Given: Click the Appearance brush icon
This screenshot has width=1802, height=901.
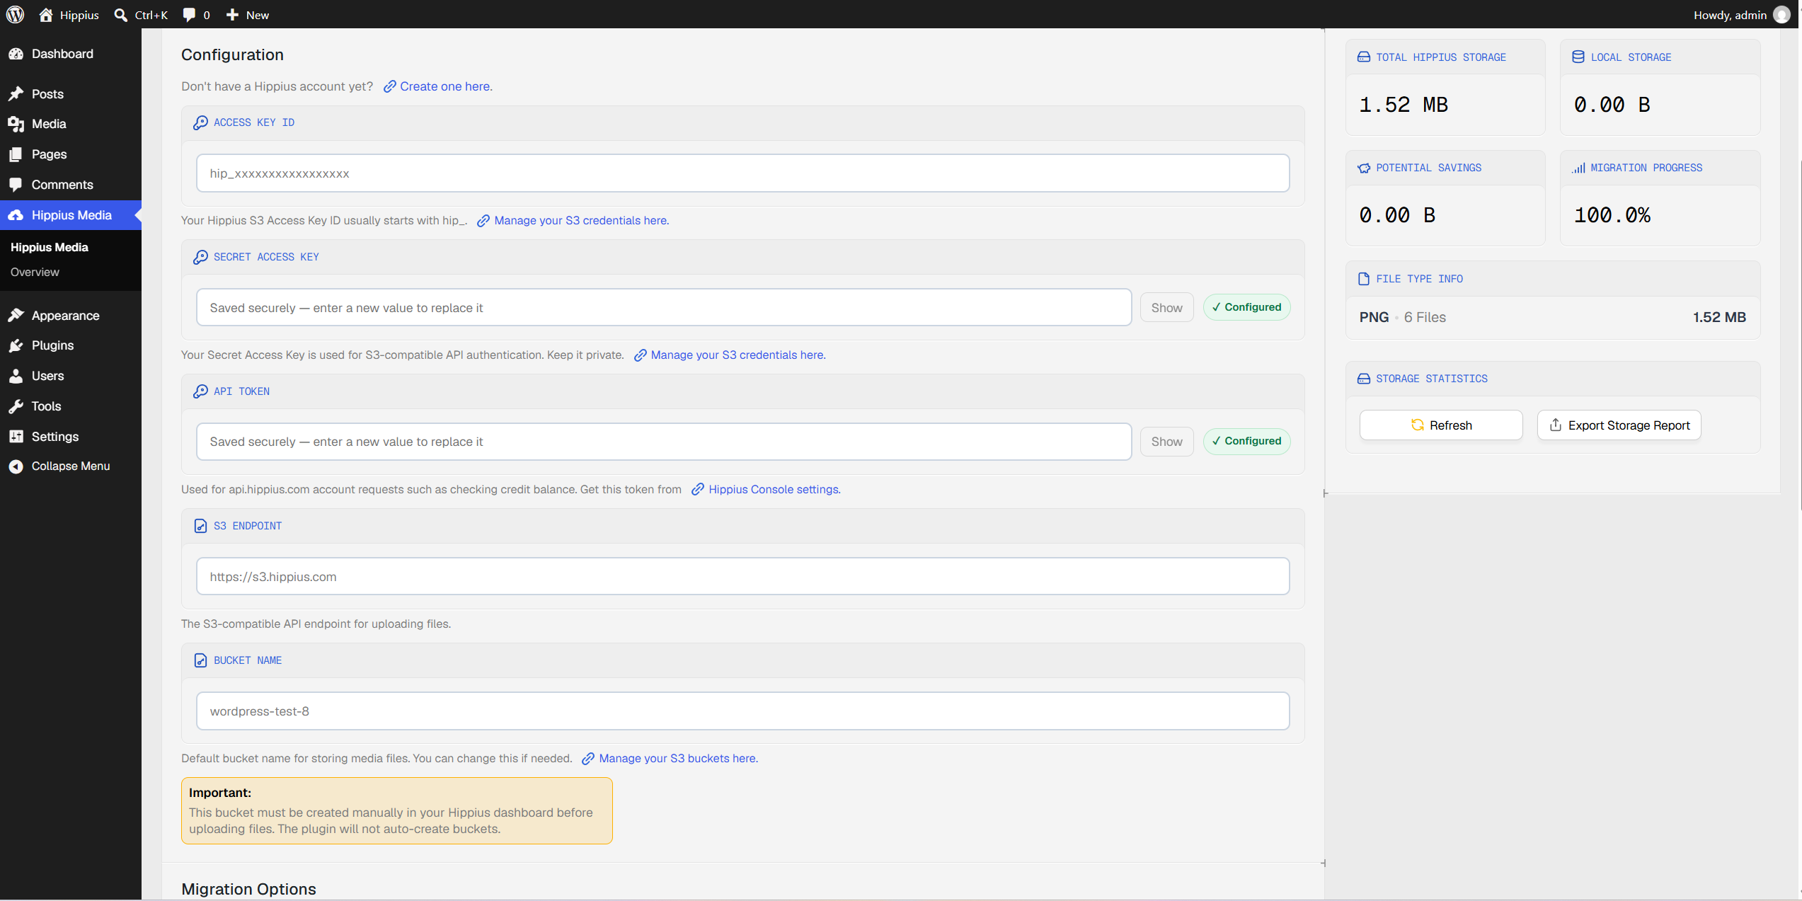Looking at the screenshot, I should click(x=16, y=316).
